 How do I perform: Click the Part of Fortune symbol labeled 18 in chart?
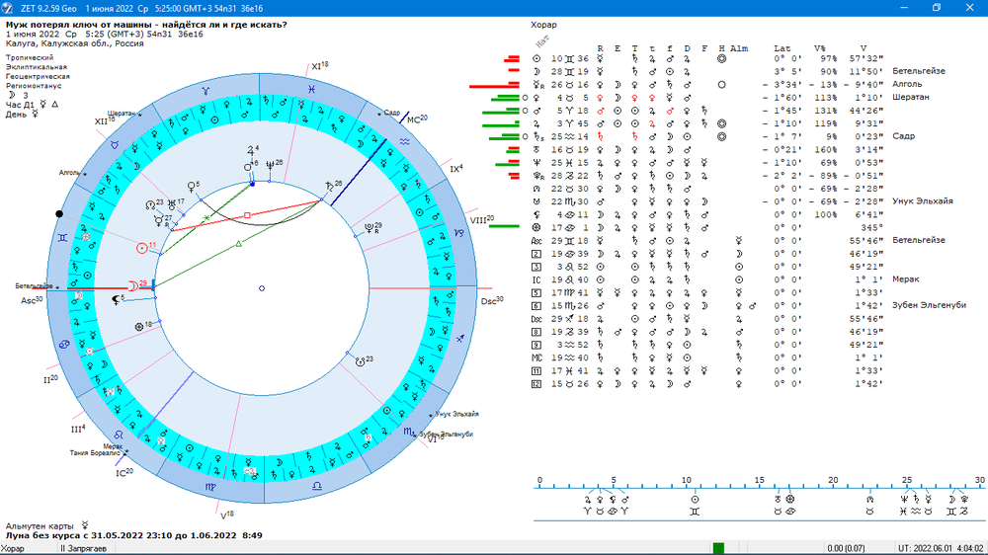point(139,327)
